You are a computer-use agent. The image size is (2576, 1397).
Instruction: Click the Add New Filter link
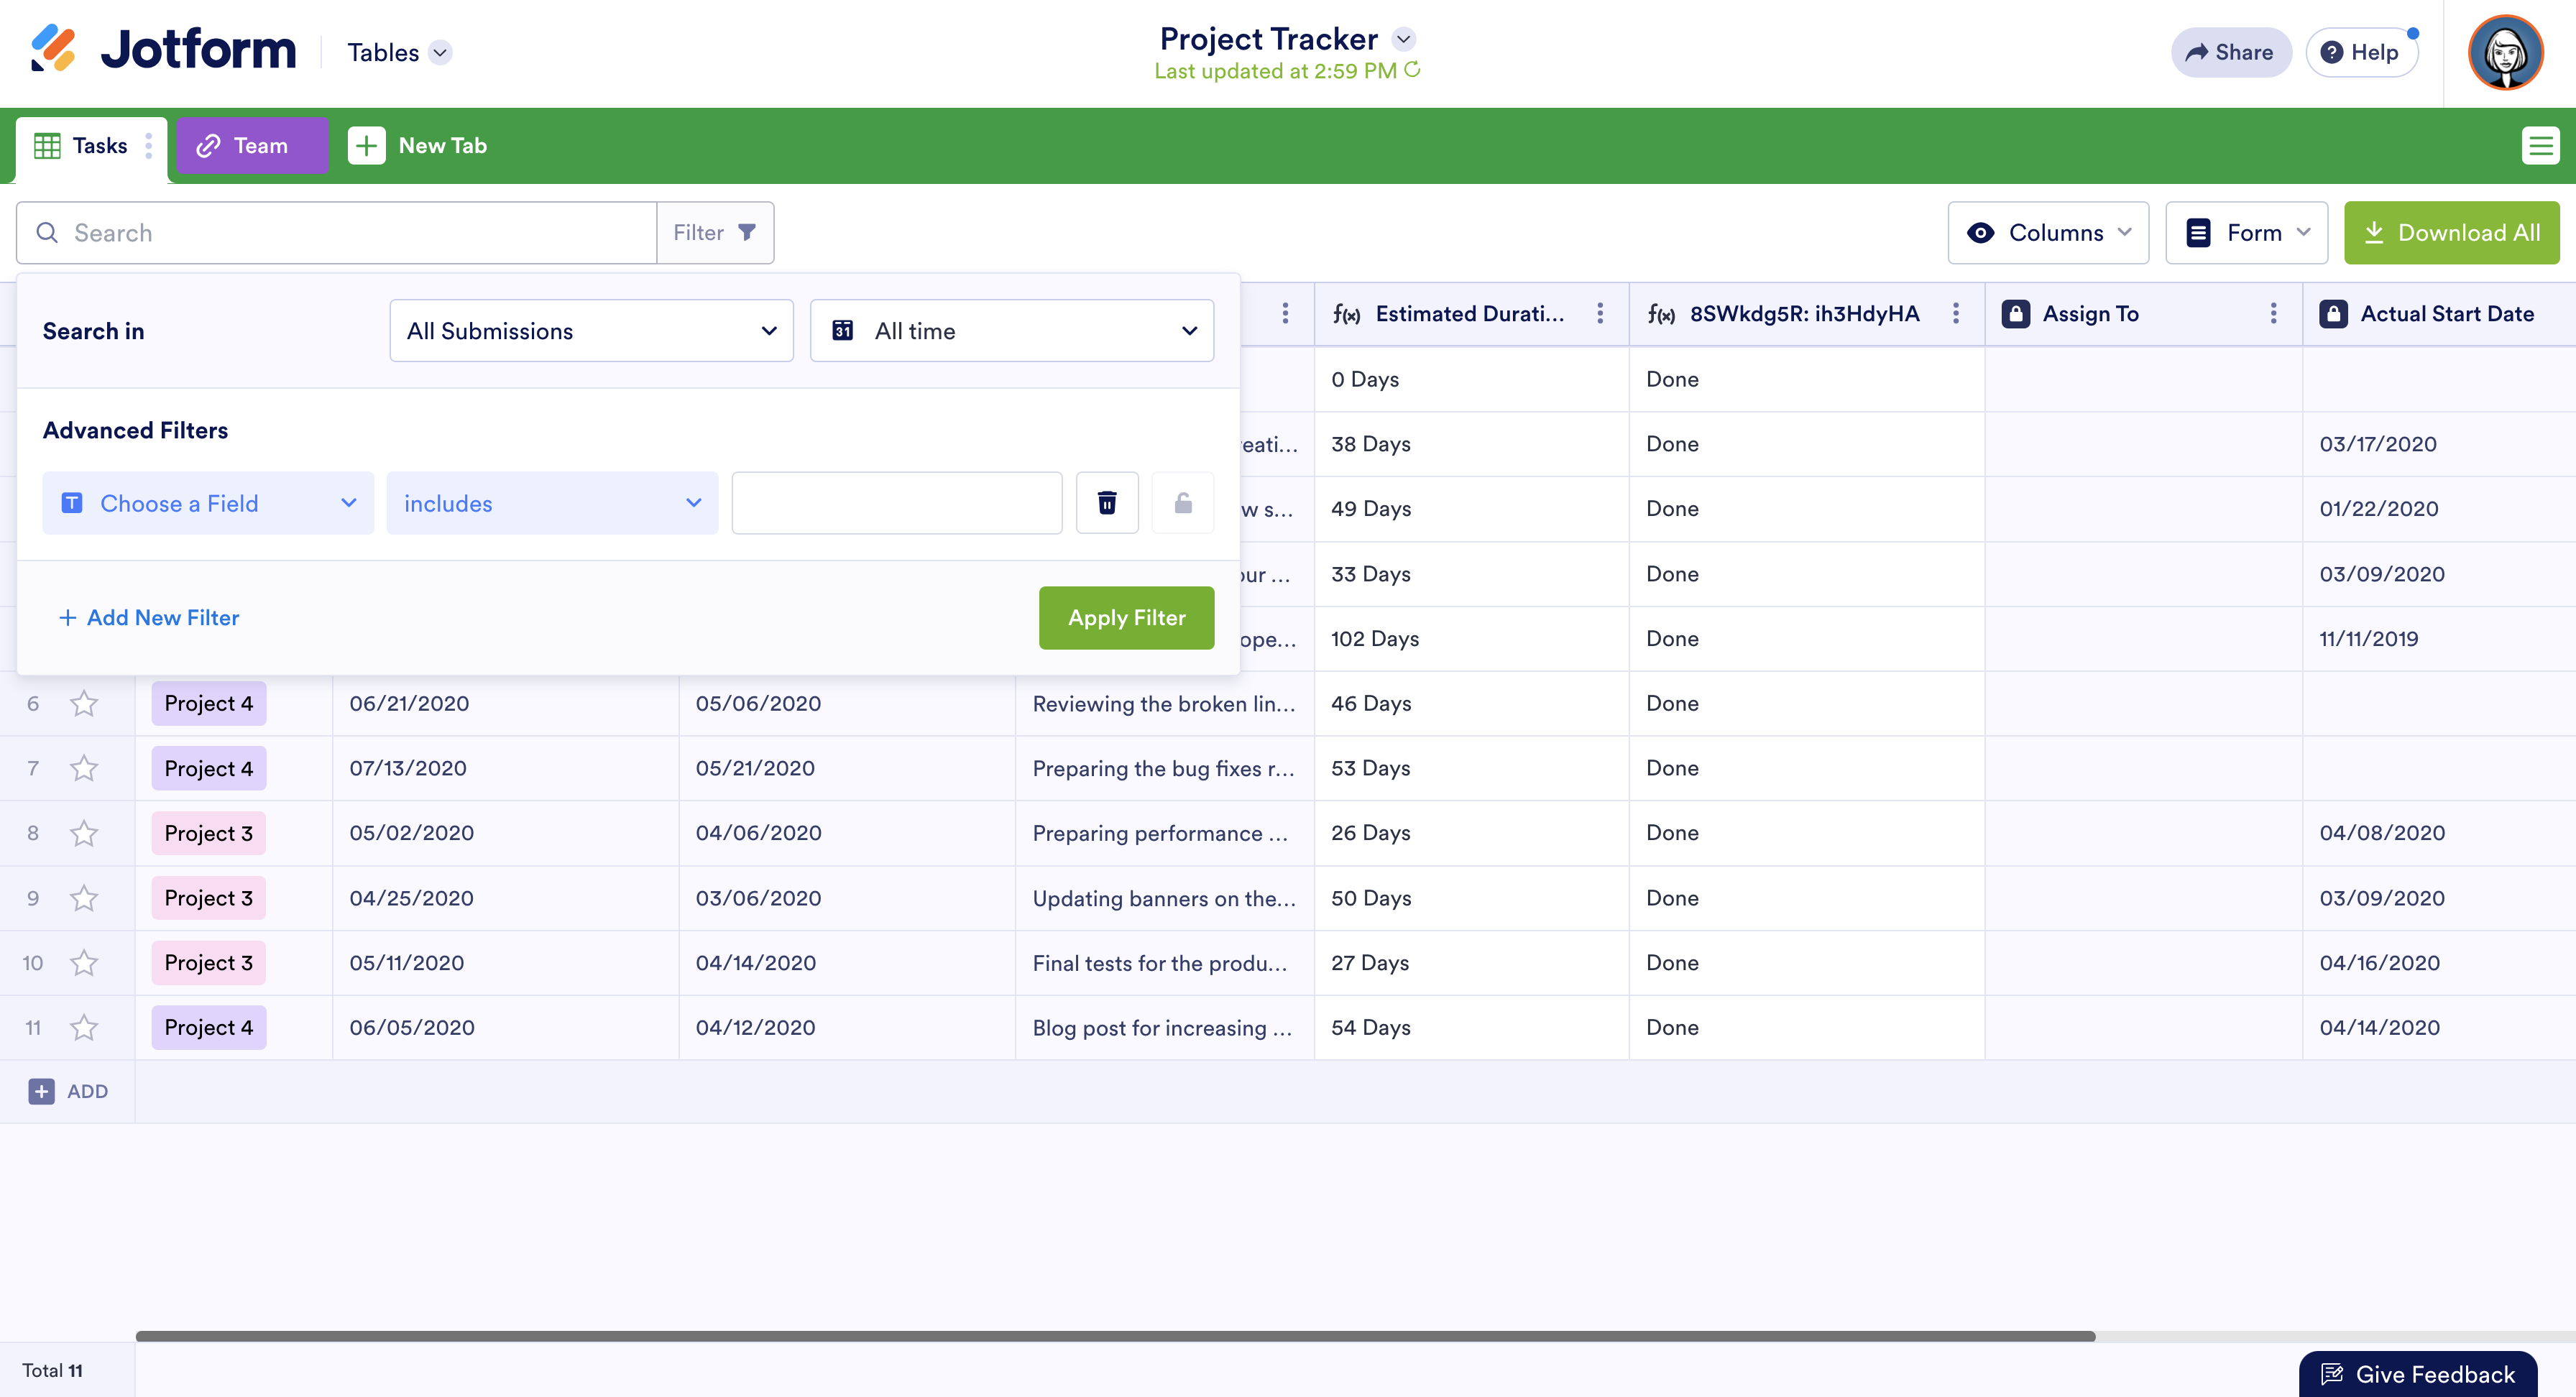coord(150,618)
